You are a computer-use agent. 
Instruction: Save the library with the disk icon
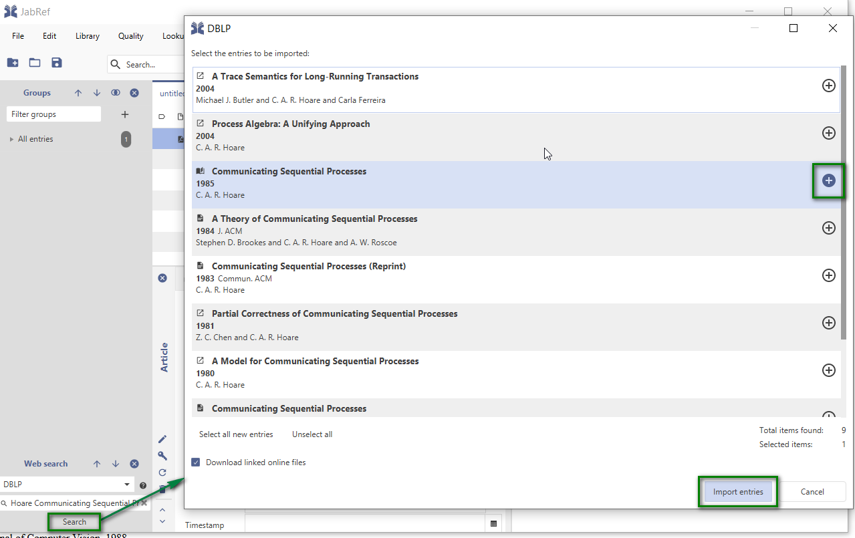pos(57,63)
